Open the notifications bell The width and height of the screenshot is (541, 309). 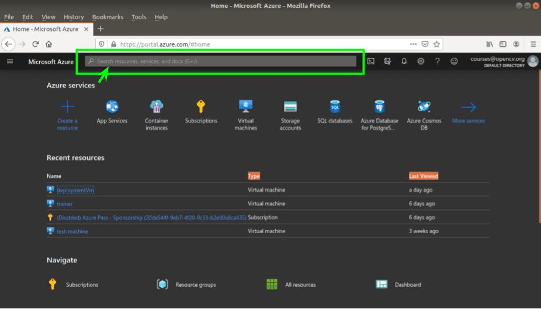pyautogui.click(x=404, y=61)
